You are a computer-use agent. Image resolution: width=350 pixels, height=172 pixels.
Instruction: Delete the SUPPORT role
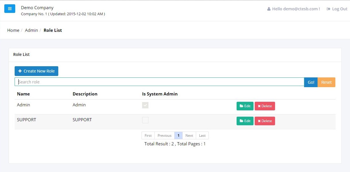coord(265,121)
